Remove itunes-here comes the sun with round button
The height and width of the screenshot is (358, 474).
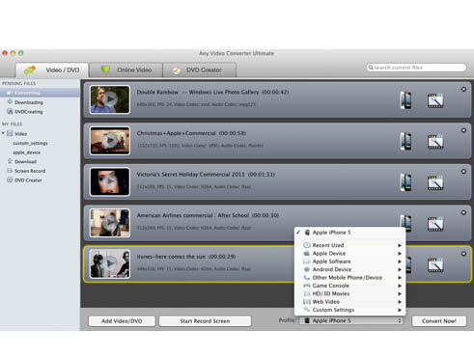coord(463,254)
